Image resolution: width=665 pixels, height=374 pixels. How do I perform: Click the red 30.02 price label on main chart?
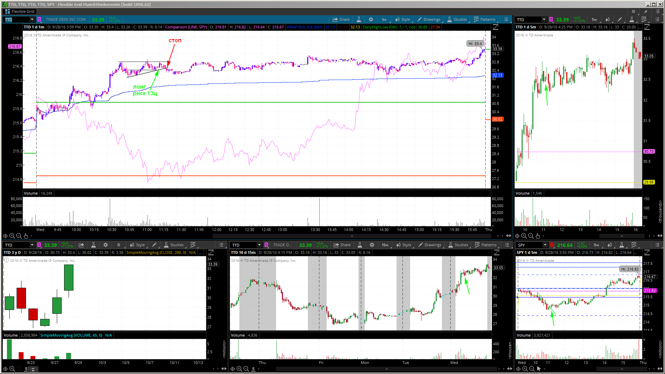pyautogui.click(x=497, y=119)
